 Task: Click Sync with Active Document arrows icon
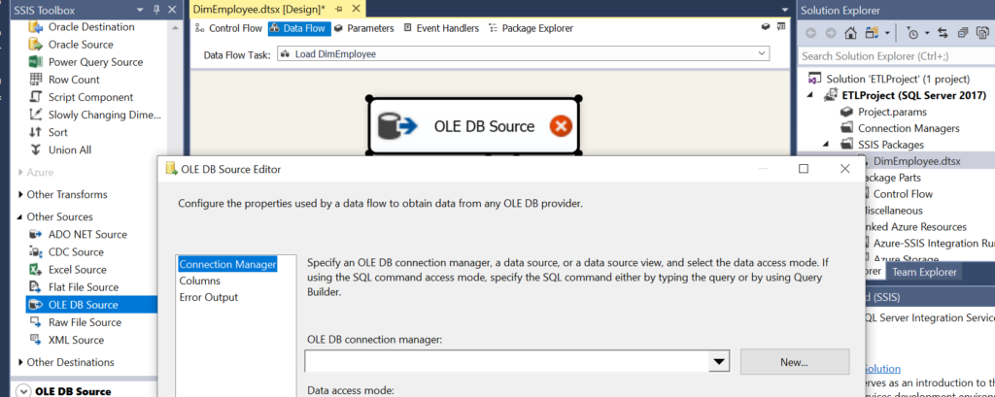(x=943, y=32)
